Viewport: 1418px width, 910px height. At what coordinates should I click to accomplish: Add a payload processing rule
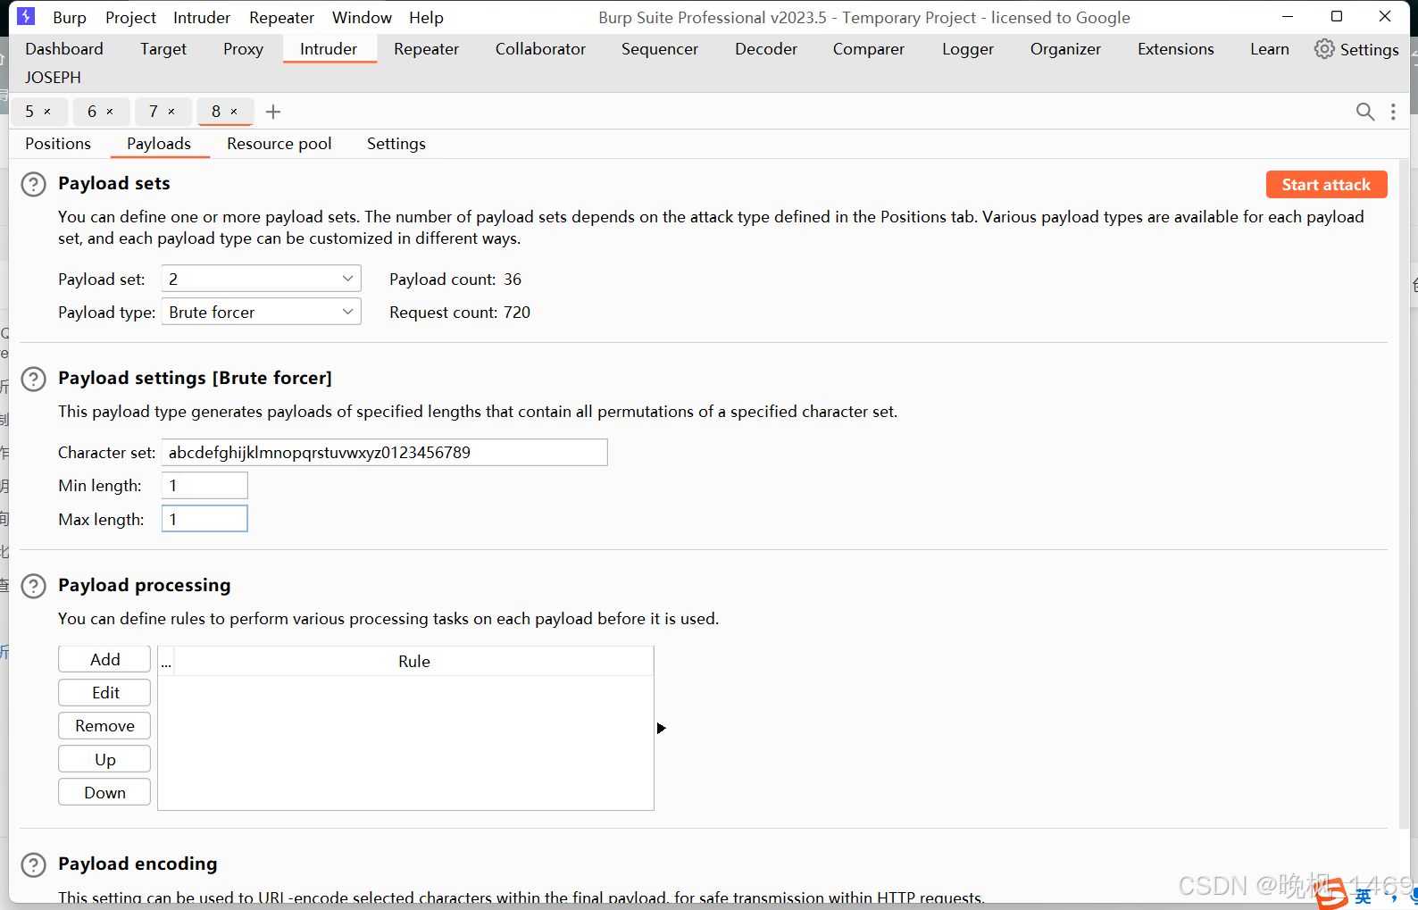(104, 659)
